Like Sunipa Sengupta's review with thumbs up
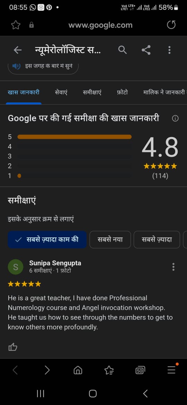The width and height of the screenshot is (187, 405). click(x=13, y=347)
